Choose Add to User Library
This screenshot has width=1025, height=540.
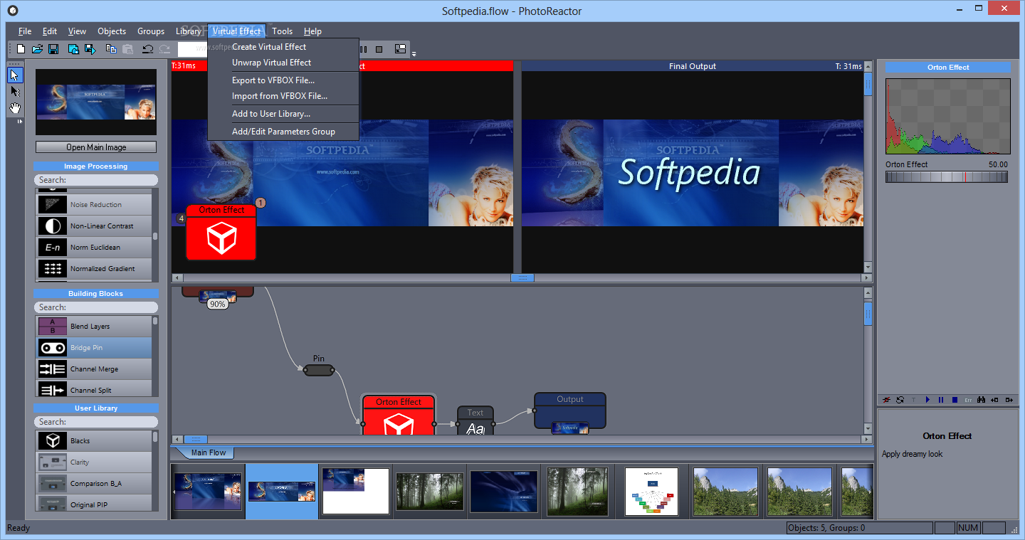coord(283,113)
